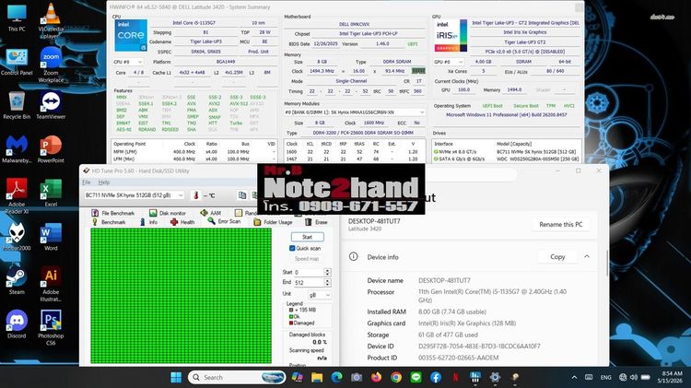Switch to HWiNFO taskbar icon
691x388 pixels.
pyautogui.click(x=475, y=378)
